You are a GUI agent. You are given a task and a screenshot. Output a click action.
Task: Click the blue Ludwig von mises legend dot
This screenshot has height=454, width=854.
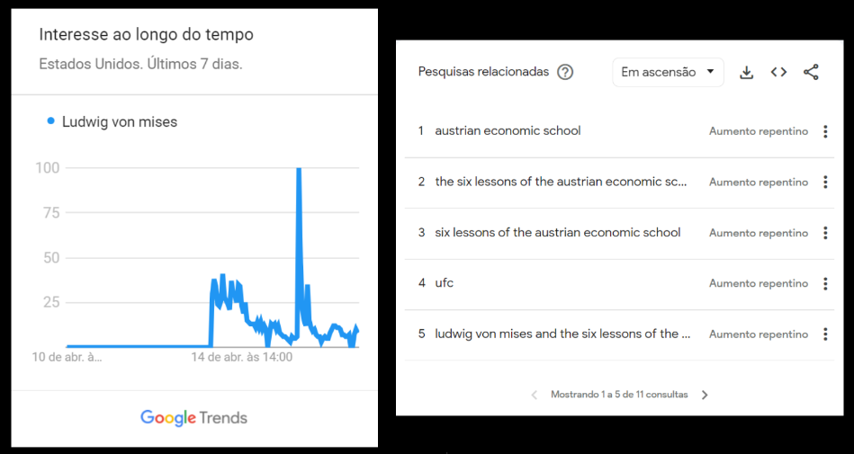[51, 122]
